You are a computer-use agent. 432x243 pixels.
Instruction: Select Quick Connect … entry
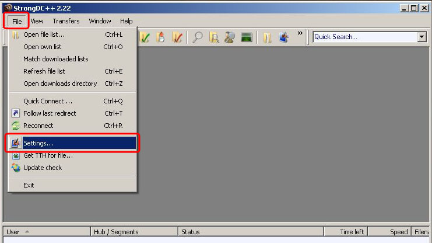pyautogui.click(x=73, y=101)
